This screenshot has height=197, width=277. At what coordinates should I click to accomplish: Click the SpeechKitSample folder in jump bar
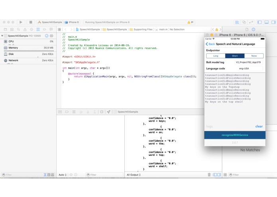click(x=115, y=30)
